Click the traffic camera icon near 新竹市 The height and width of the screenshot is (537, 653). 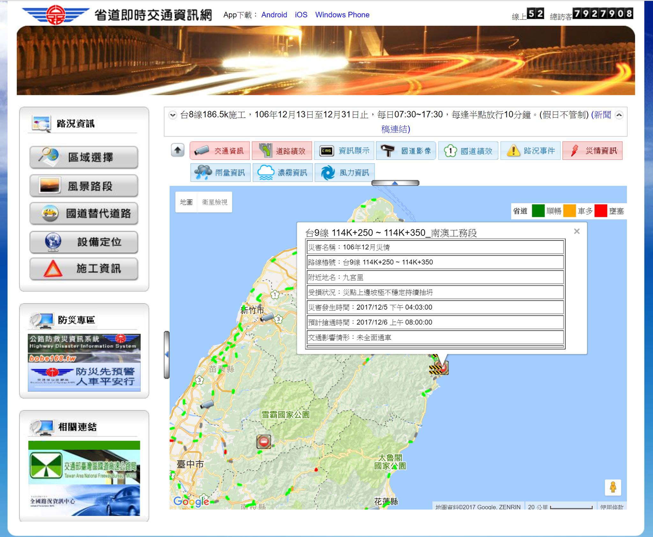(x=267, y=317)
